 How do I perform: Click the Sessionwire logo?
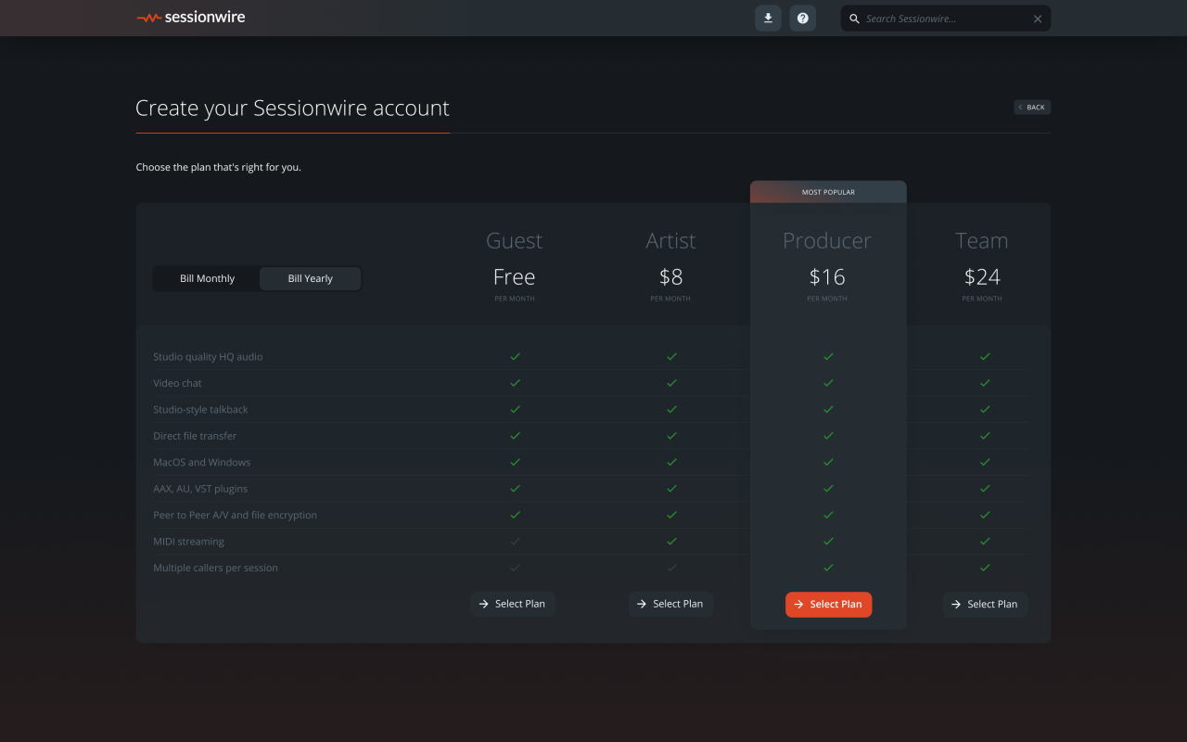[x=191, y=18]
